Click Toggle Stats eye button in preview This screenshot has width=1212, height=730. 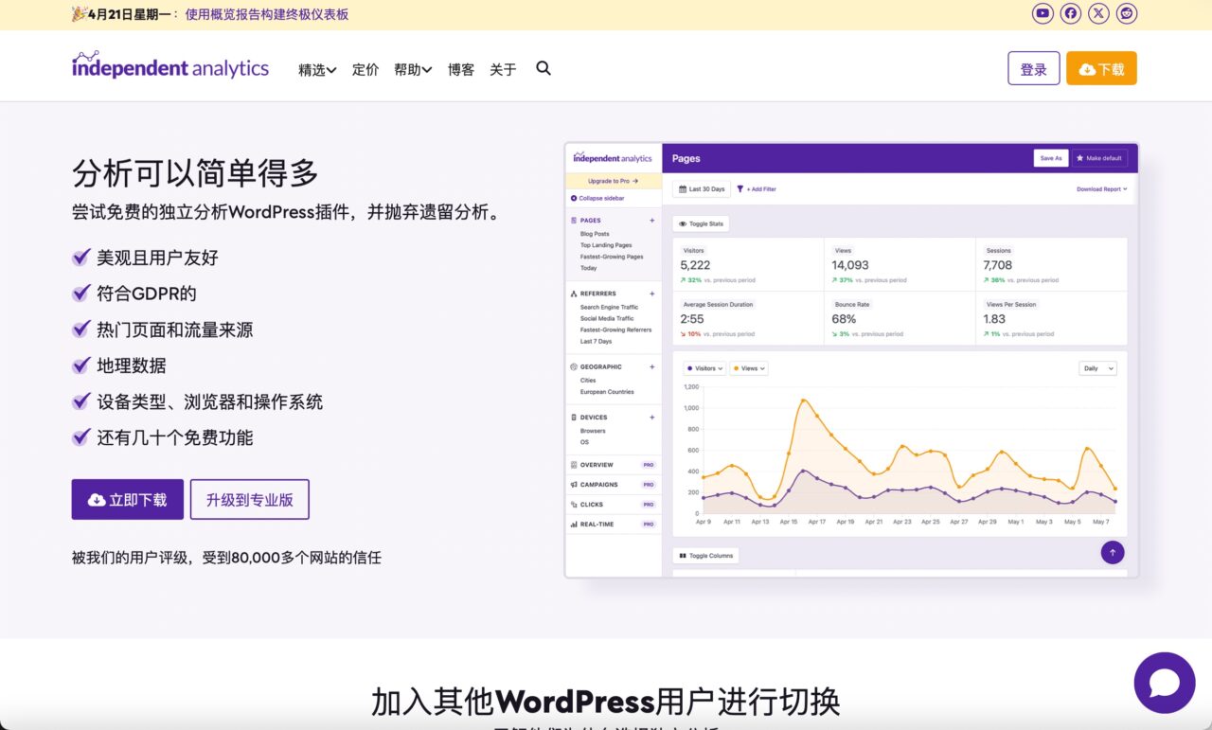point(701,224)
